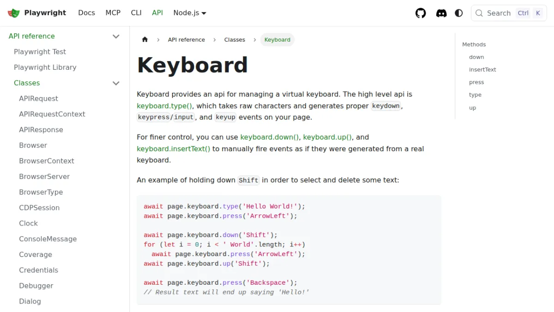Open the MCP nav item
The height and width of the screenshot is (312, 554).
tap(113, 13)
